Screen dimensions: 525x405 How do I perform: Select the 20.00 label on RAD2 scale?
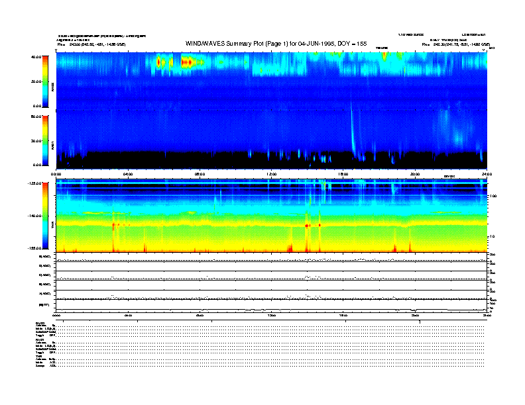point(36,81)
